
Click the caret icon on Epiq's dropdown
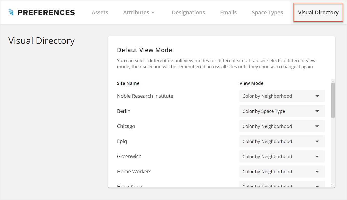point(317,141)
